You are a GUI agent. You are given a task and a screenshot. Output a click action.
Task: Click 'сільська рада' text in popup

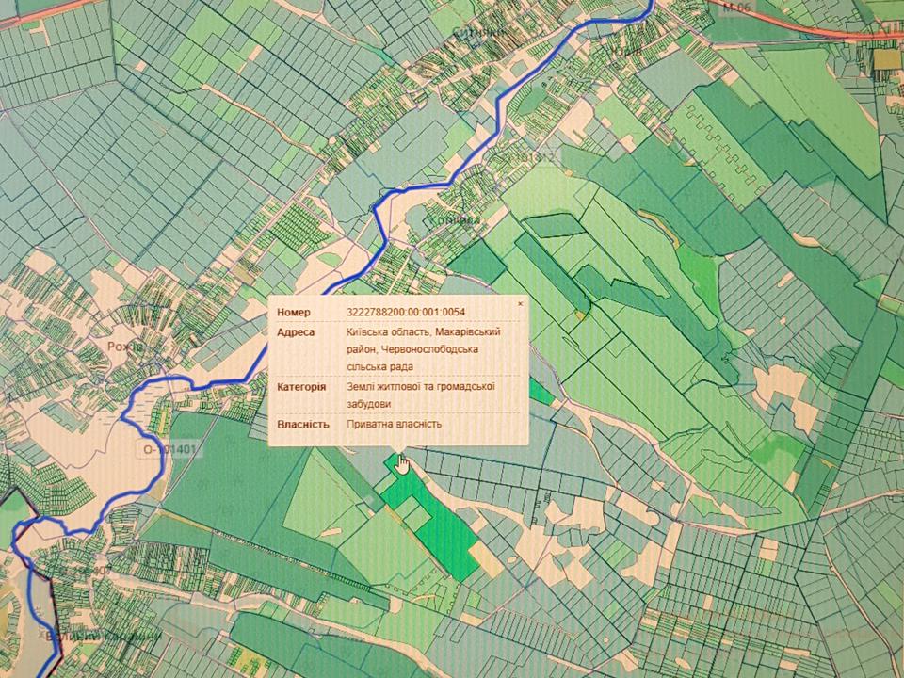click(x=379, y=366)
